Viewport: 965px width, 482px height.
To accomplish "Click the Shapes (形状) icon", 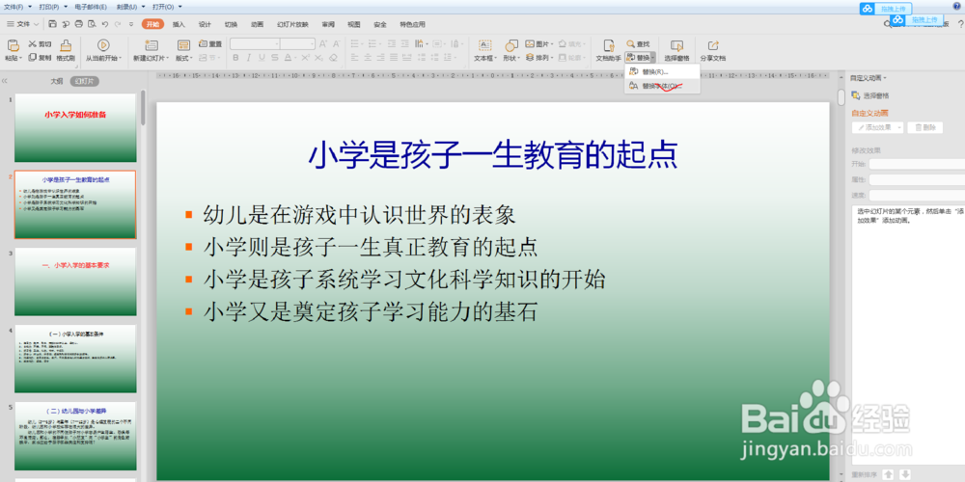I will (510, 45).
